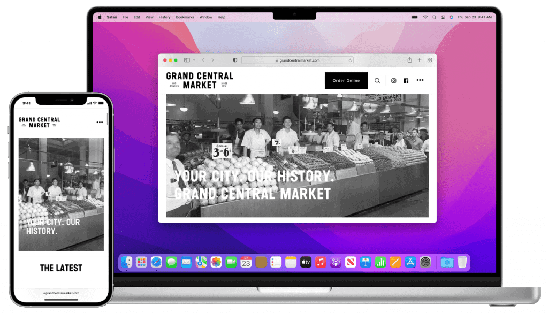Open Finder from the Dock
548x313 pixels.
pyautogui.click(x=126, y=262)
